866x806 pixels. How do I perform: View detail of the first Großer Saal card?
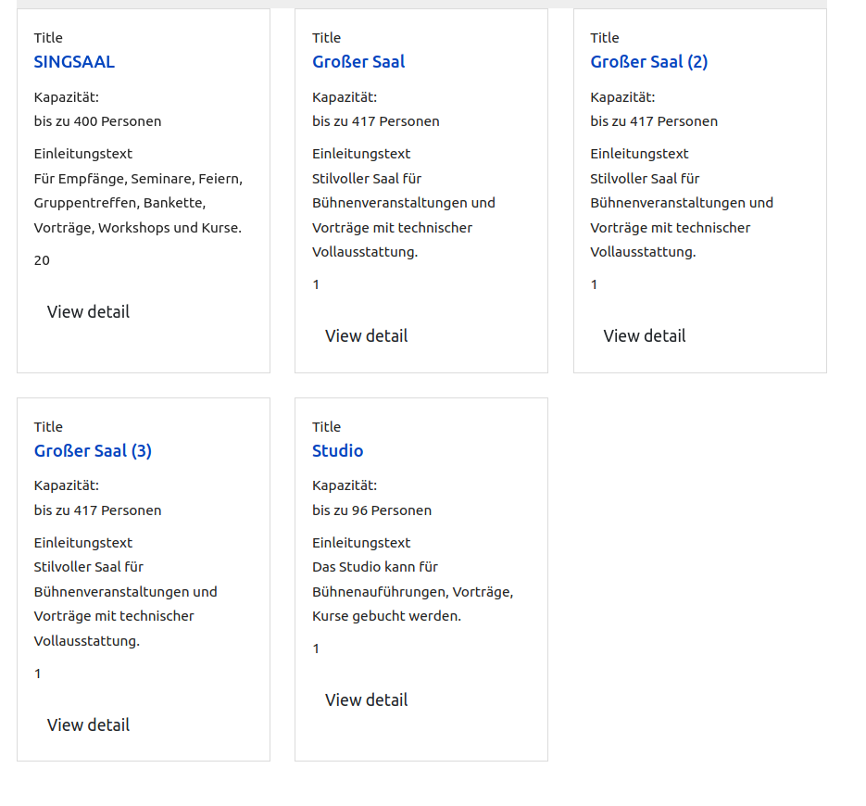366,336
